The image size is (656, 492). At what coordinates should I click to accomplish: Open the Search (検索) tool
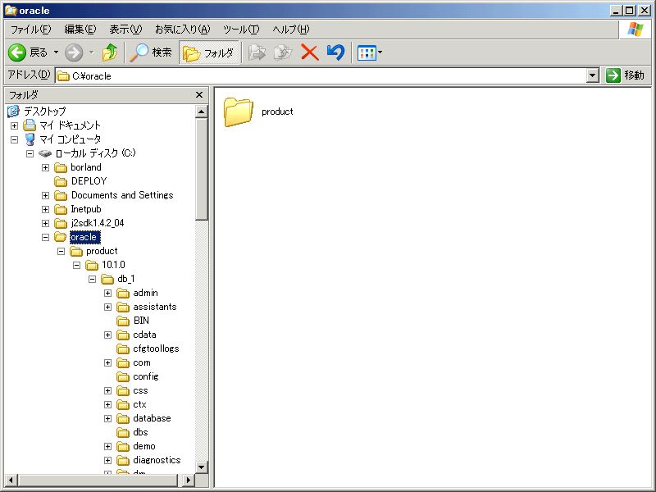coord(151,52)
